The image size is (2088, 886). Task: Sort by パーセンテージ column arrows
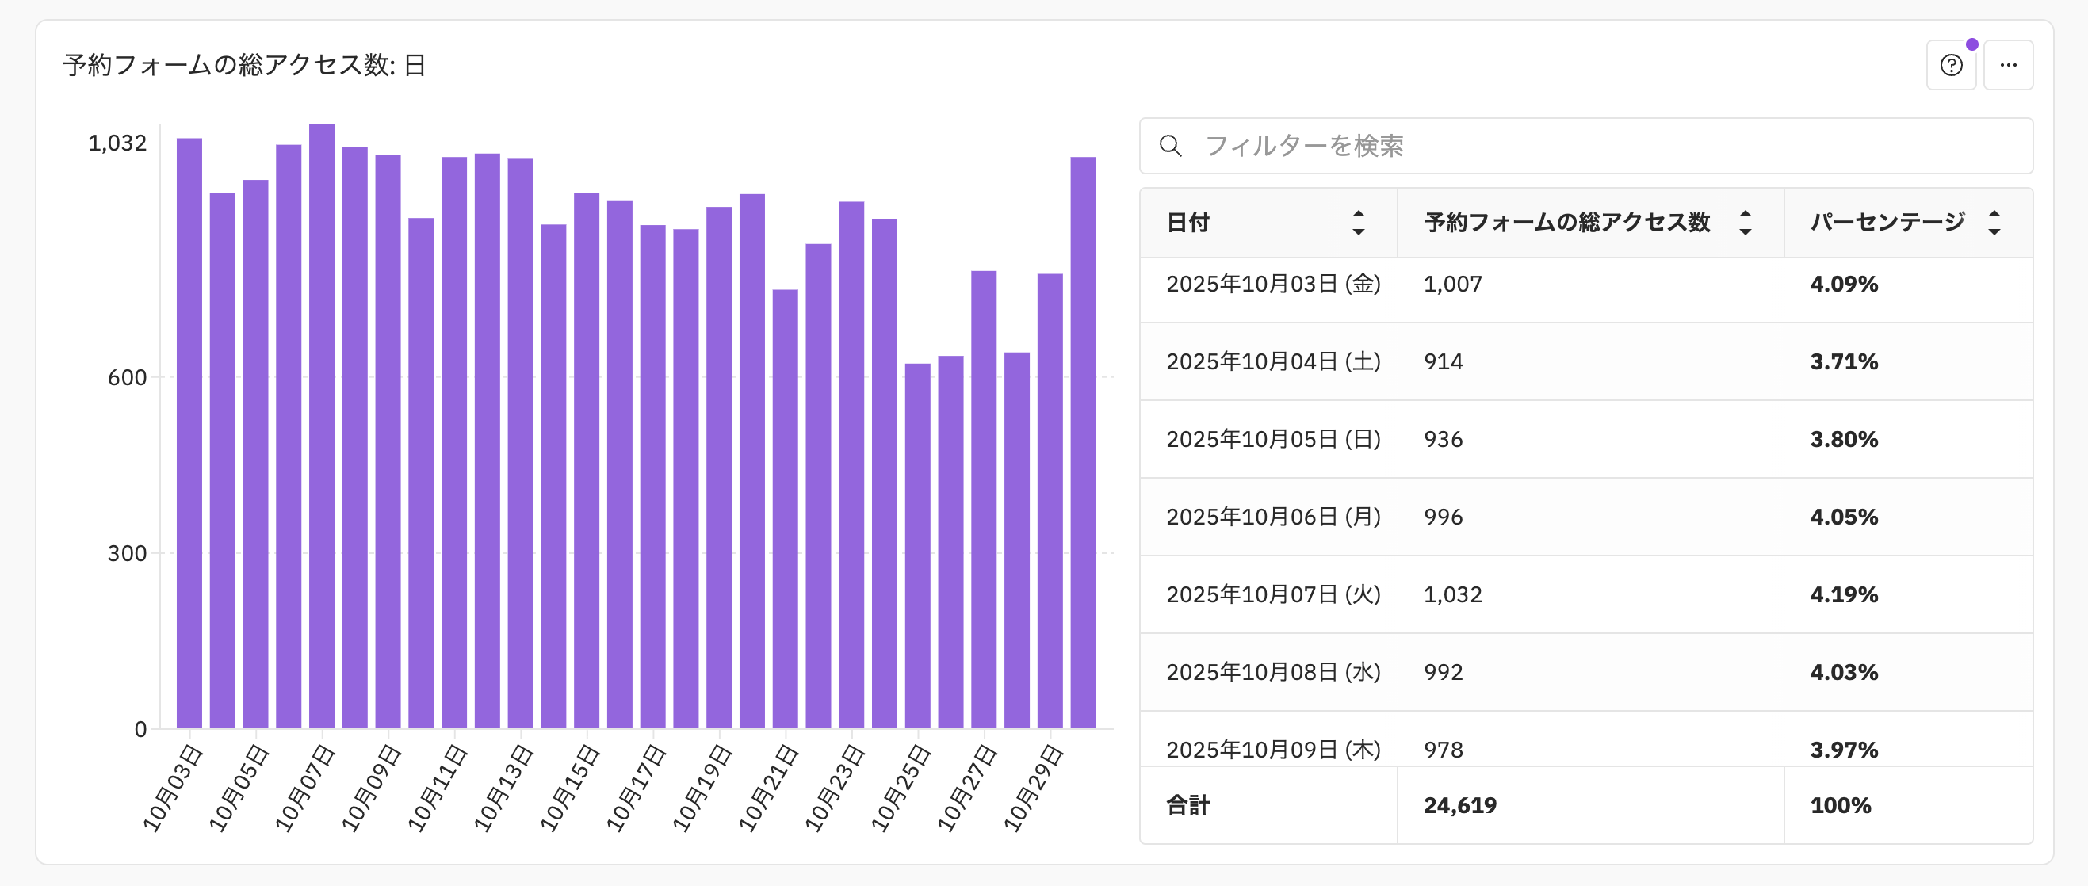(x=1994, y=223)
